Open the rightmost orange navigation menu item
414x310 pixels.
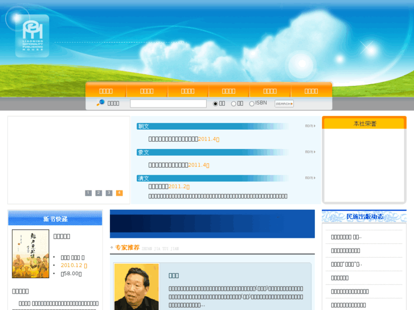(311, 91)
